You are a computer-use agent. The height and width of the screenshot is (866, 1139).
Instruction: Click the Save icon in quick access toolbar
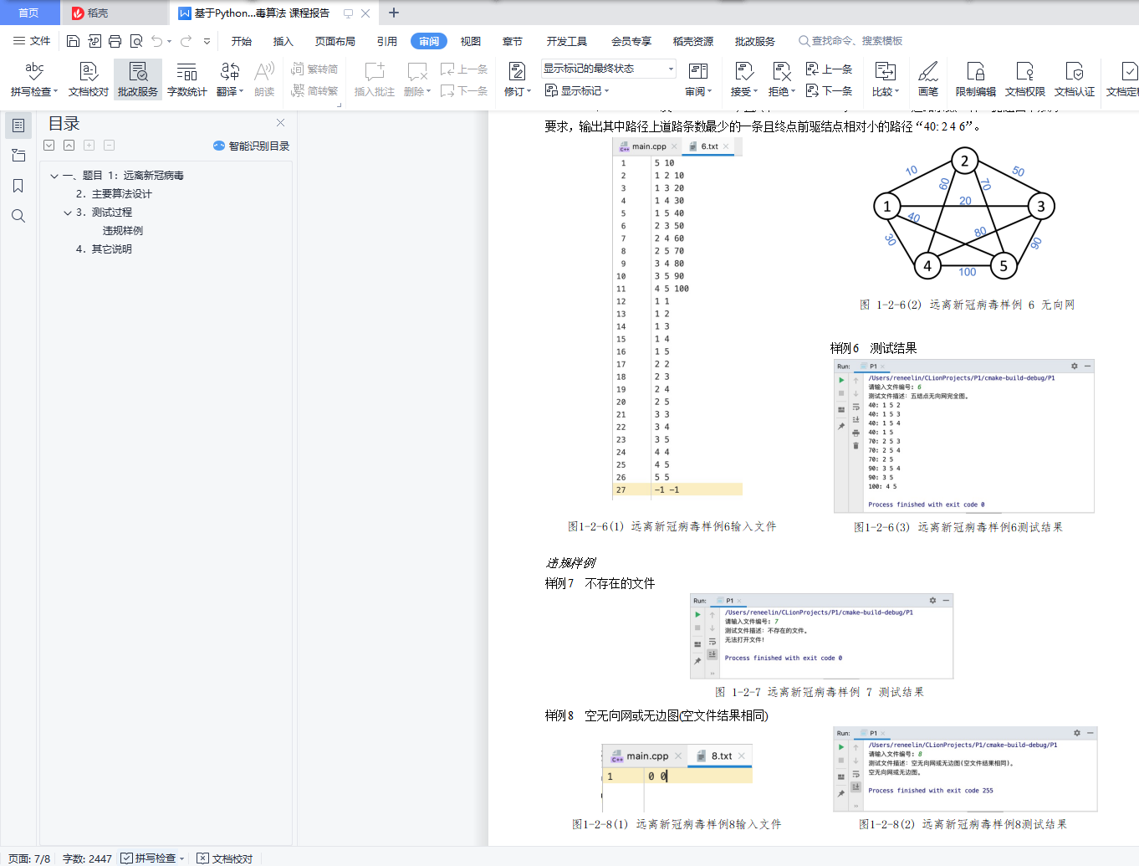pyautogui.click(x=73, y=41)
